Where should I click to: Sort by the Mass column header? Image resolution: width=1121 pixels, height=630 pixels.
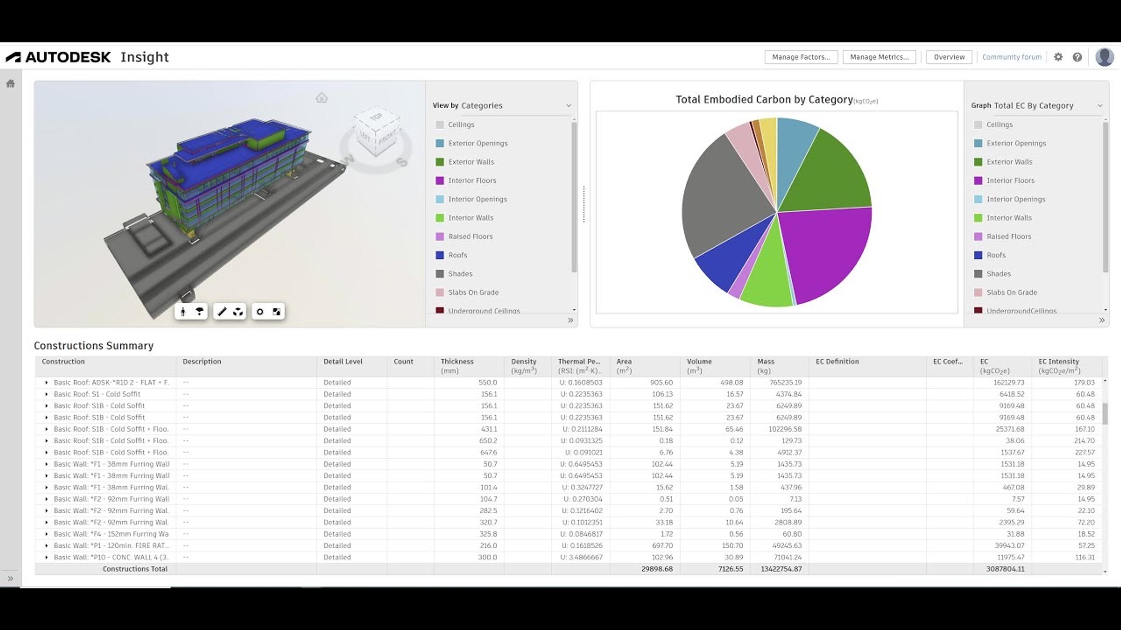(x=780, y=366)
